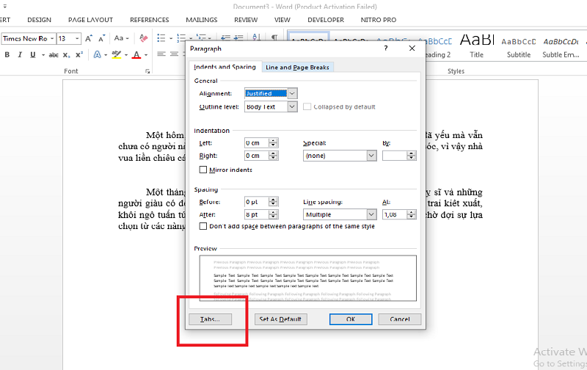
Task: Open font name dropdown Times New Ro
Action: tap(52, 39)
